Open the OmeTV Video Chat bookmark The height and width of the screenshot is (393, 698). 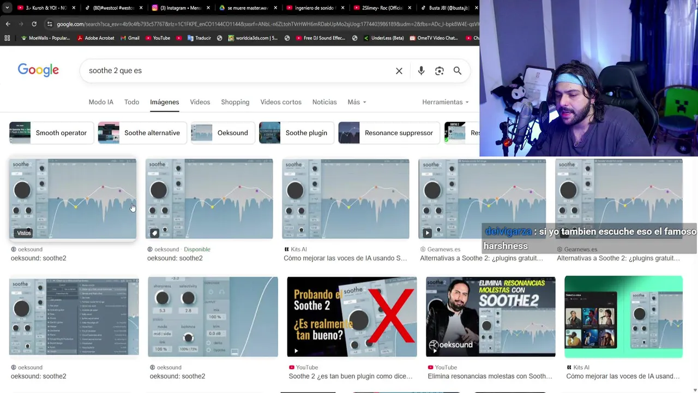pyautogui.click(x=433, y=38)
